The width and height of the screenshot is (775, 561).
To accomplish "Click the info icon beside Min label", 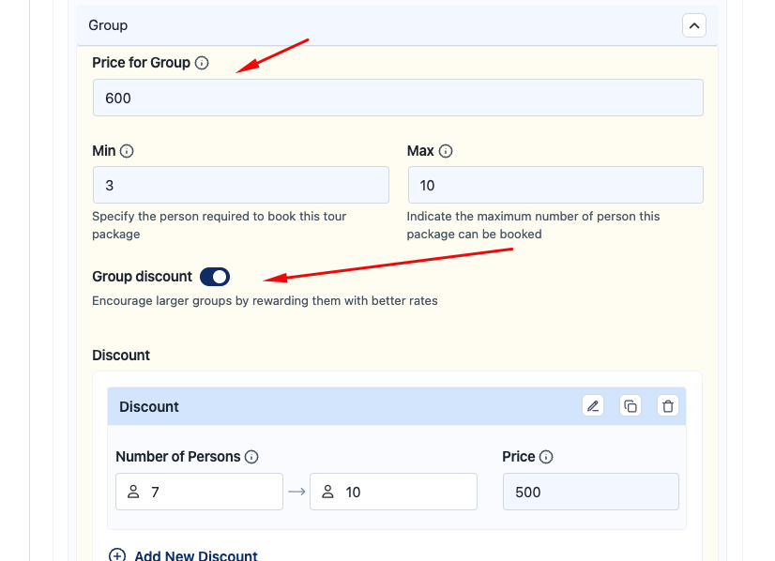I will pos(128,151).
